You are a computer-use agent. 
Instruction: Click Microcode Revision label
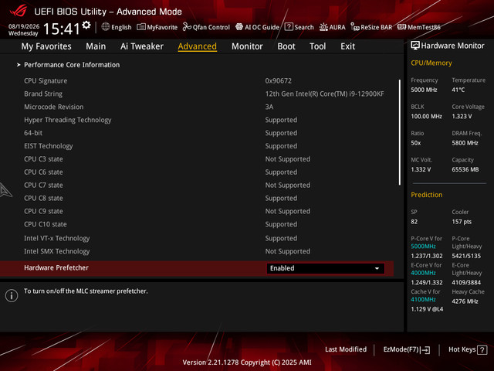54,107
